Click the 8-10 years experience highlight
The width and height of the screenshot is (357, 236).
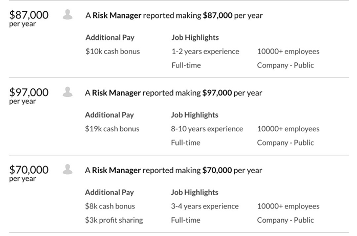pos(207,129)
